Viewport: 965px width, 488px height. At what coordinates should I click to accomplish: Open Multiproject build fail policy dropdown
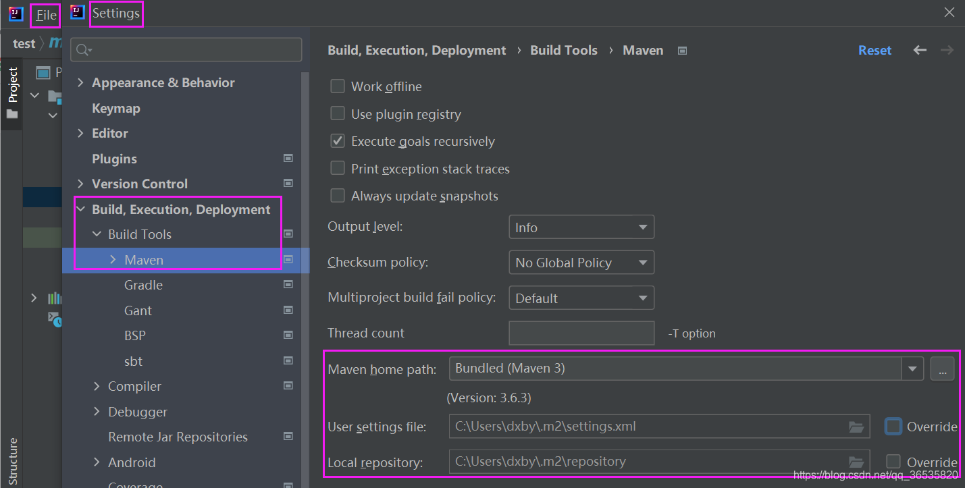[x=581, y=298]
